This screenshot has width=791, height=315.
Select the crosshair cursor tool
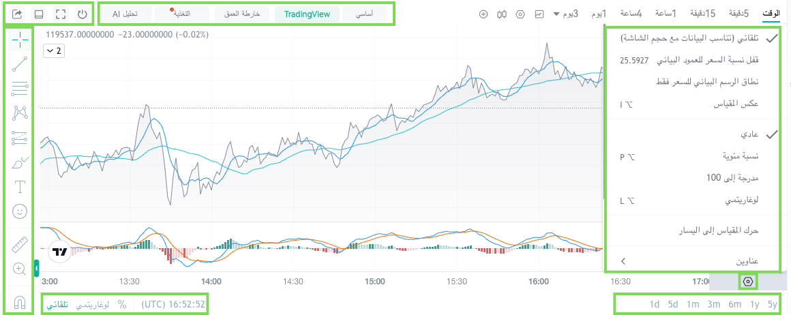19,40
